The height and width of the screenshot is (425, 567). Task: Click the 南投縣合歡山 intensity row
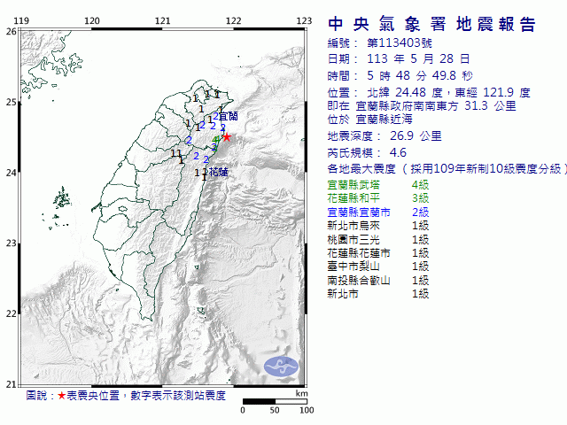378,281
